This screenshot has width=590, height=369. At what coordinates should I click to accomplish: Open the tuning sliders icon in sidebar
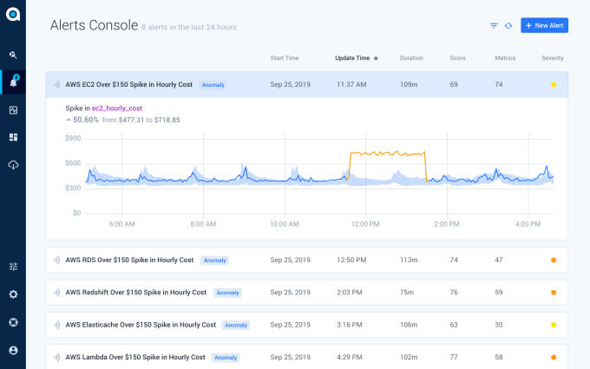(13, 267)
